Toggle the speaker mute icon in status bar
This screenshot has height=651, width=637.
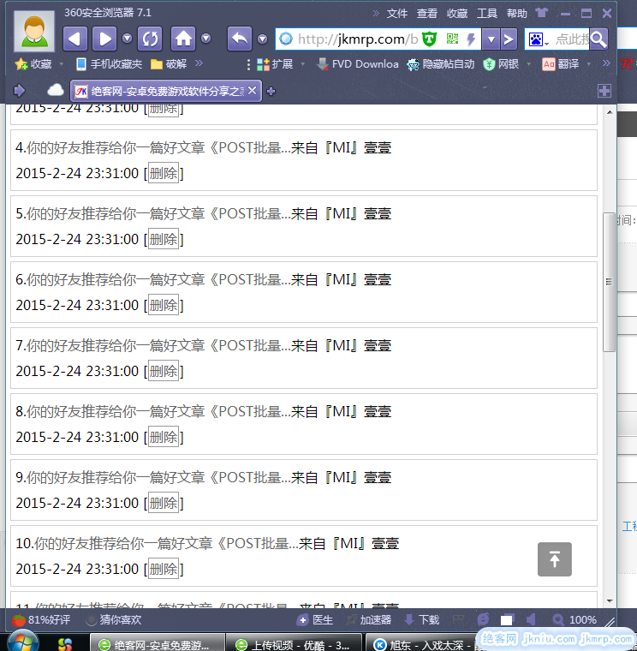(530, 619)
